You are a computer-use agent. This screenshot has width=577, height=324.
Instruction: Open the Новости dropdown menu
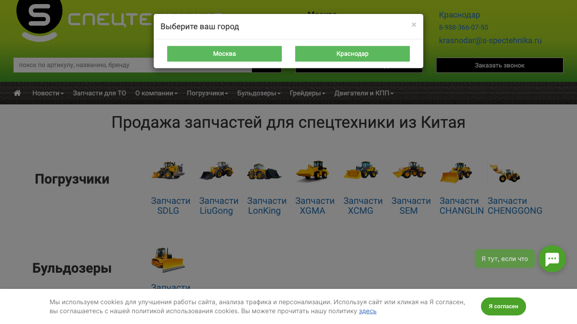tap(48, 93)
